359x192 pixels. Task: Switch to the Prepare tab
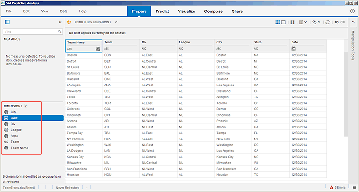[x=139, y=11]
